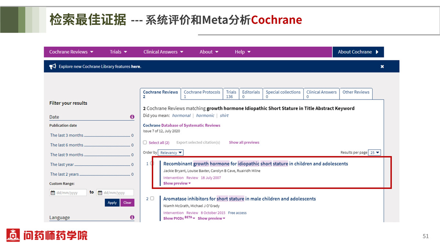Screen dimensions: 440x247
Task: Click the '8 October 2015' date text
Action: [x=213, y=213]
